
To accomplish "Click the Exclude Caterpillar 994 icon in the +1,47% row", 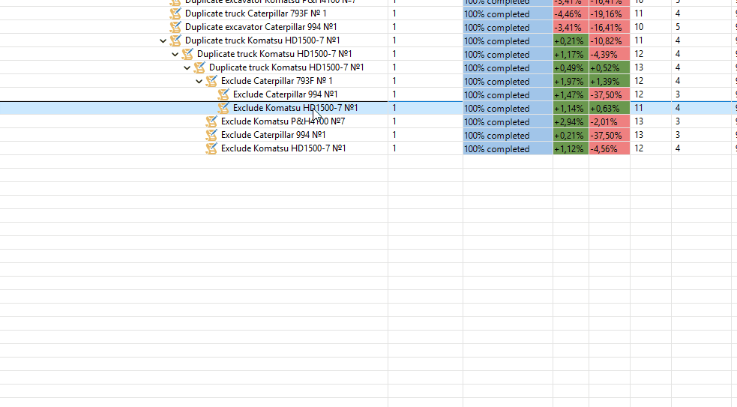I will click(x=223, y=94).
